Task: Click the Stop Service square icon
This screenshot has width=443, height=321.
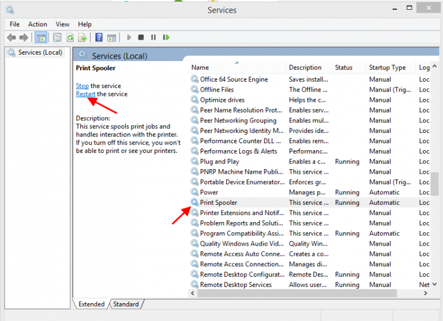Action: click(x=141, y=37)
